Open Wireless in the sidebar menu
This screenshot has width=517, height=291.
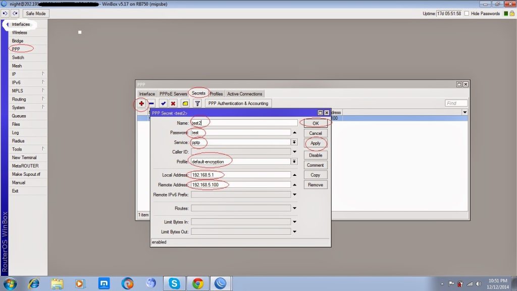(20, 33)
